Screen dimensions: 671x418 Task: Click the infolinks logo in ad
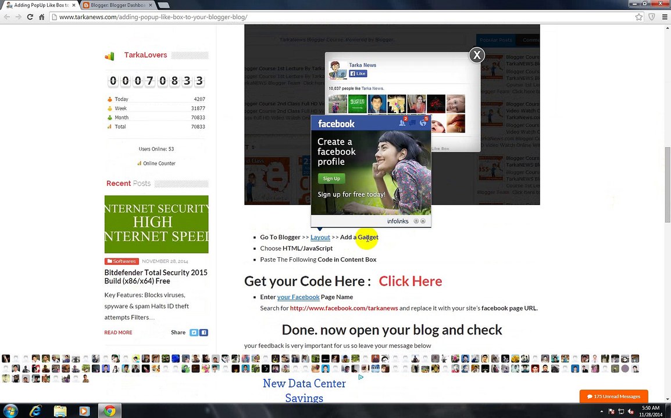(398, 221)
